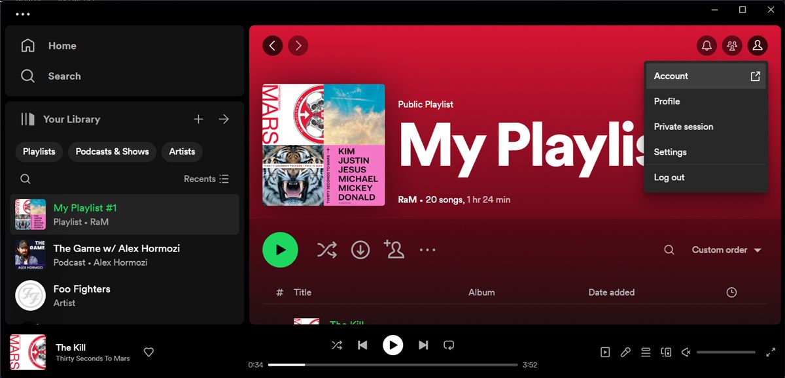This screenshot has height=378, width=785.
Task: Download the playlist
Action: tap(360, 249)
